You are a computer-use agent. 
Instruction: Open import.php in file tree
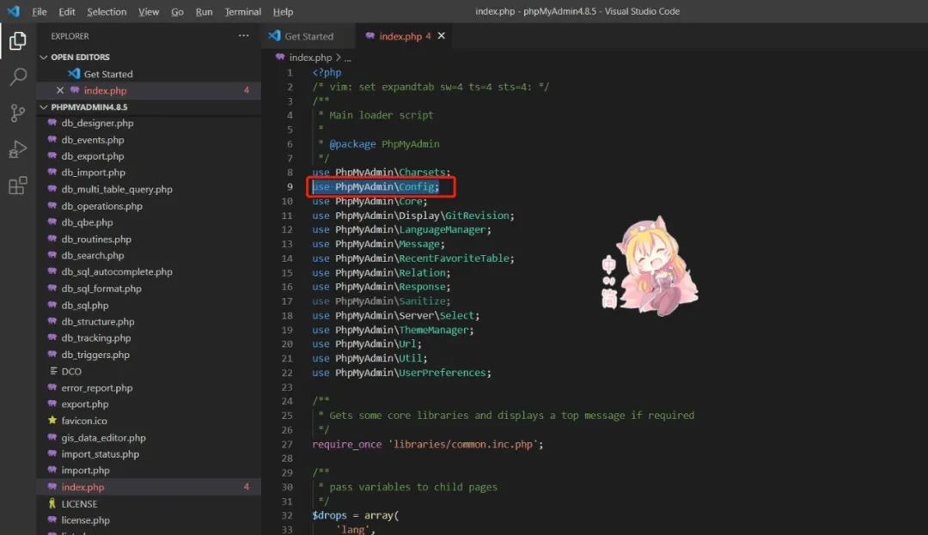(x=85, y=471)
